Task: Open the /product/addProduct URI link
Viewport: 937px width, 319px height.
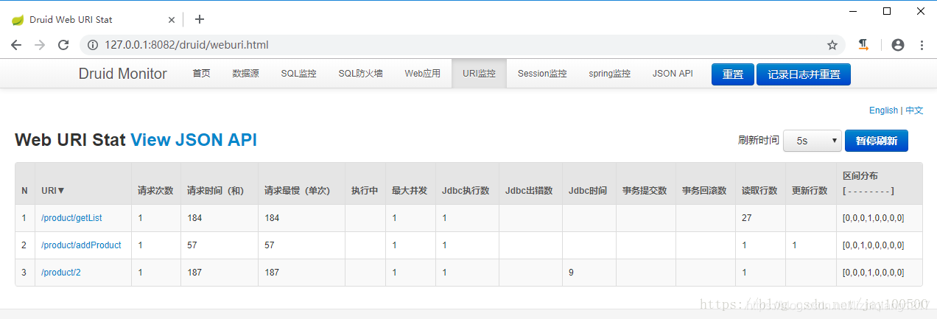Action: pos(81,245)
